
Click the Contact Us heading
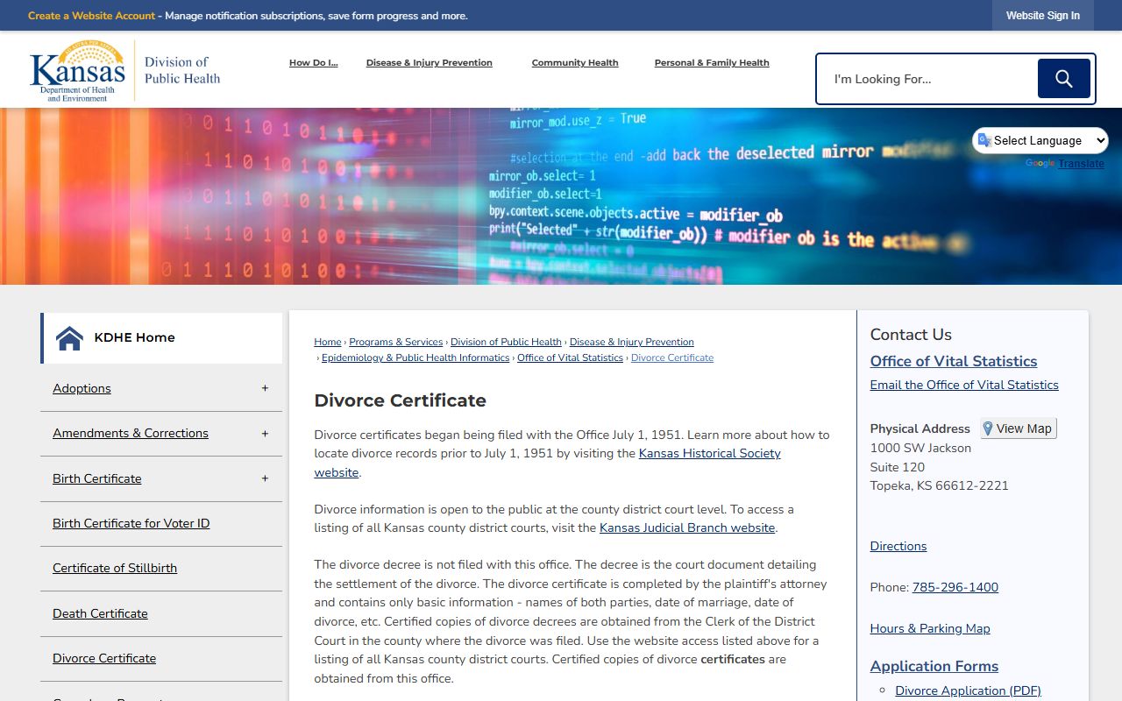coord(911,335)
